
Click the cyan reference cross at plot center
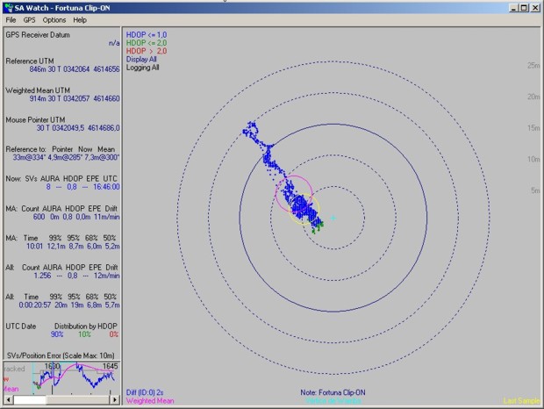(x=333, y=218)
